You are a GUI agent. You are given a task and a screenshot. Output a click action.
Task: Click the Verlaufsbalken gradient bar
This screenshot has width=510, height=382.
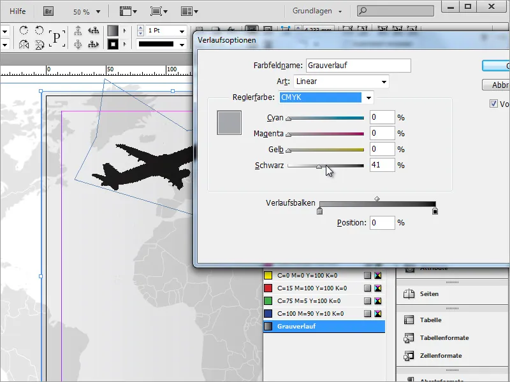pyautogui.click(x=377, y=204)
